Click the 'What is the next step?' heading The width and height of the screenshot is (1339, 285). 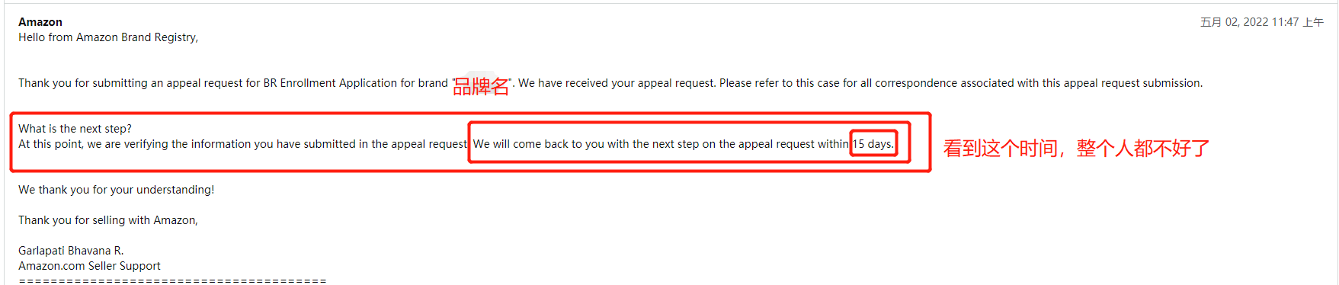[x=75, y=129]
